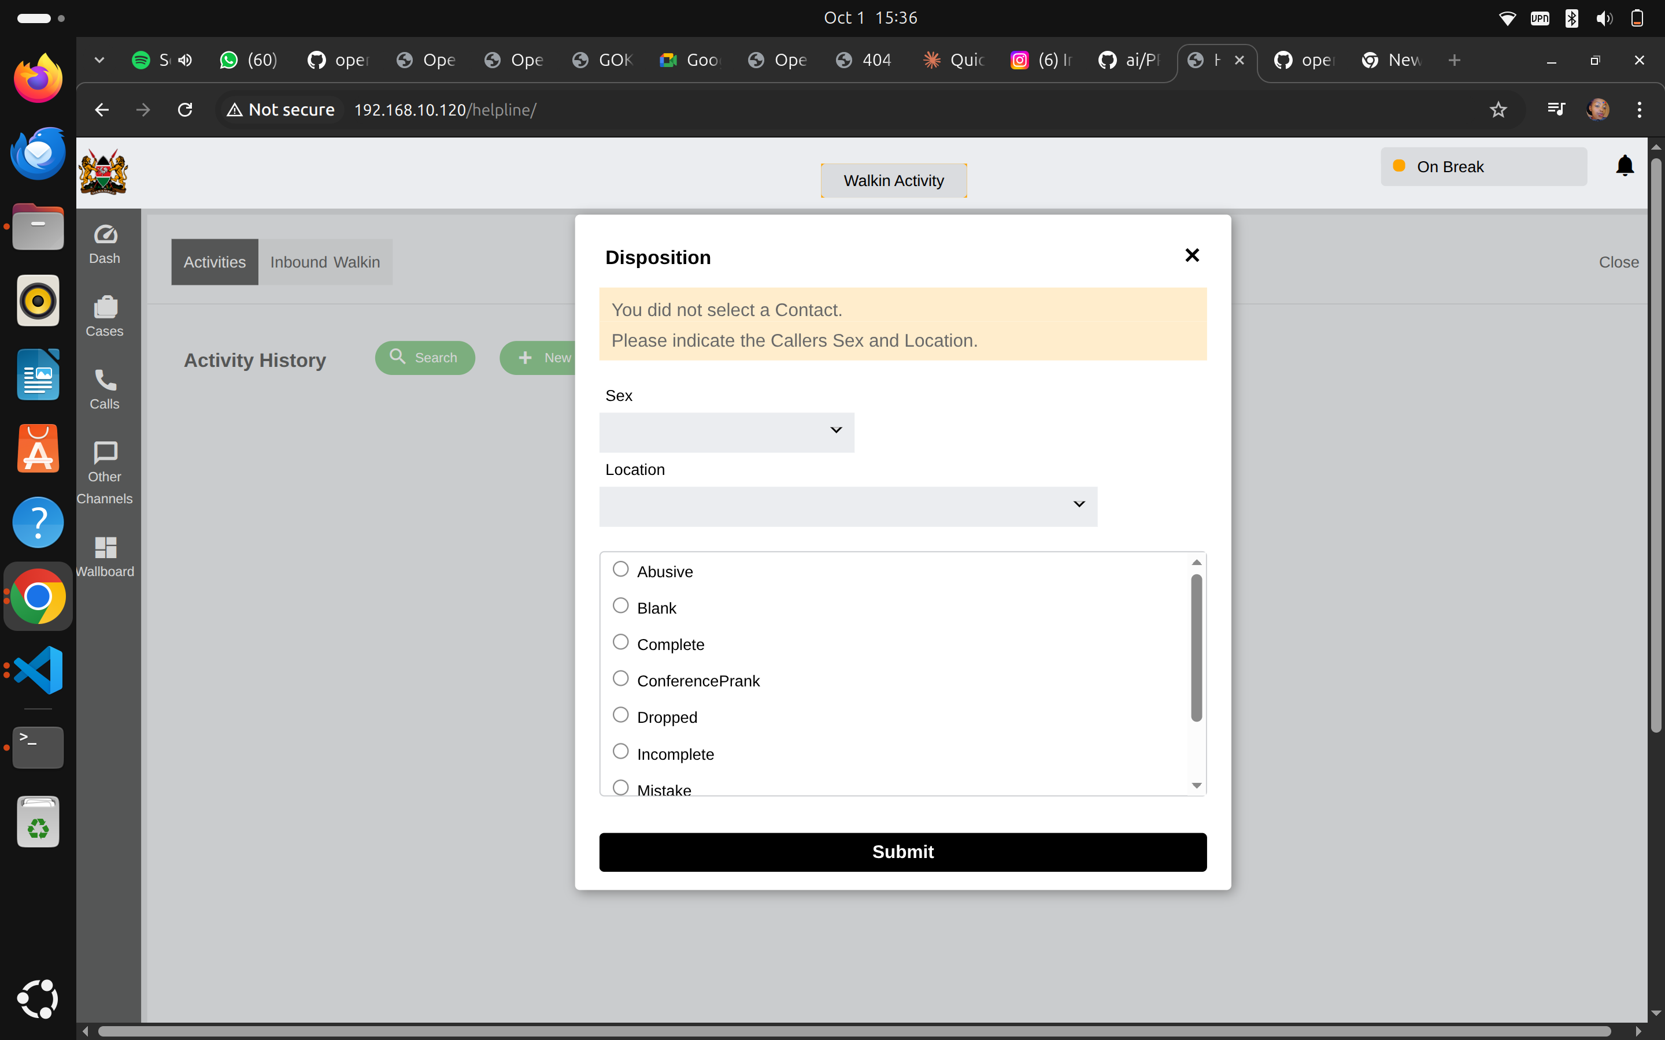Switch to the Inbound Walkin tab
The image size is (1665, 1040).
pos(325,262)
